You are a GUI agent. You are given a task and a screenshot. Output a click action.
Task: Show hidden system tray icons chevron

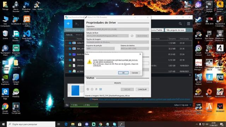tap(197, 124)
